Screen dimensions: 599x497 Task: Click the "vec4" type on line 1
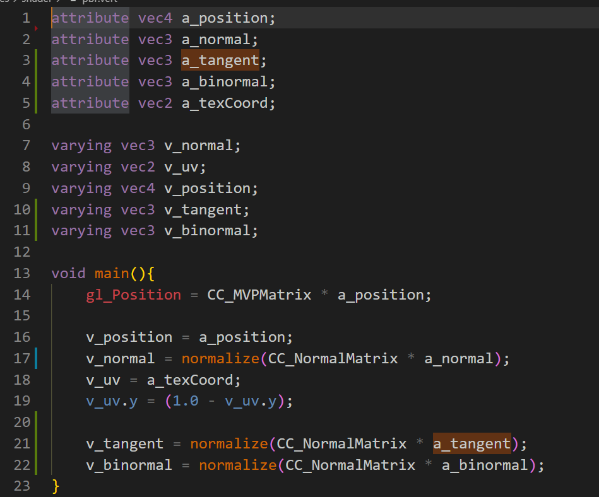[155, 18]
